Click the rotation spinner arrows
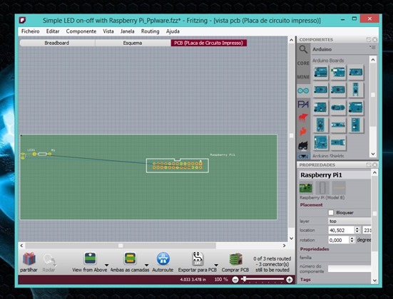Viewport: 393px width, 299px height. [352, 240]
